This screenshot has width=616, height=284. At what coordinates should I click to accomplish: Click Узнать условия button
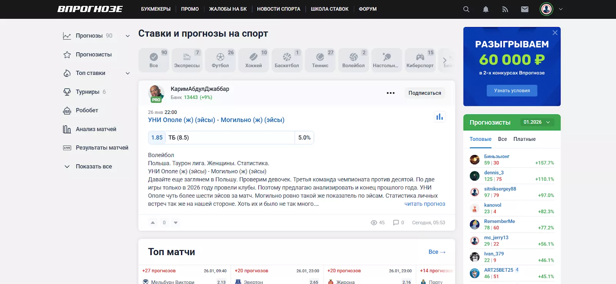(512, 90)
